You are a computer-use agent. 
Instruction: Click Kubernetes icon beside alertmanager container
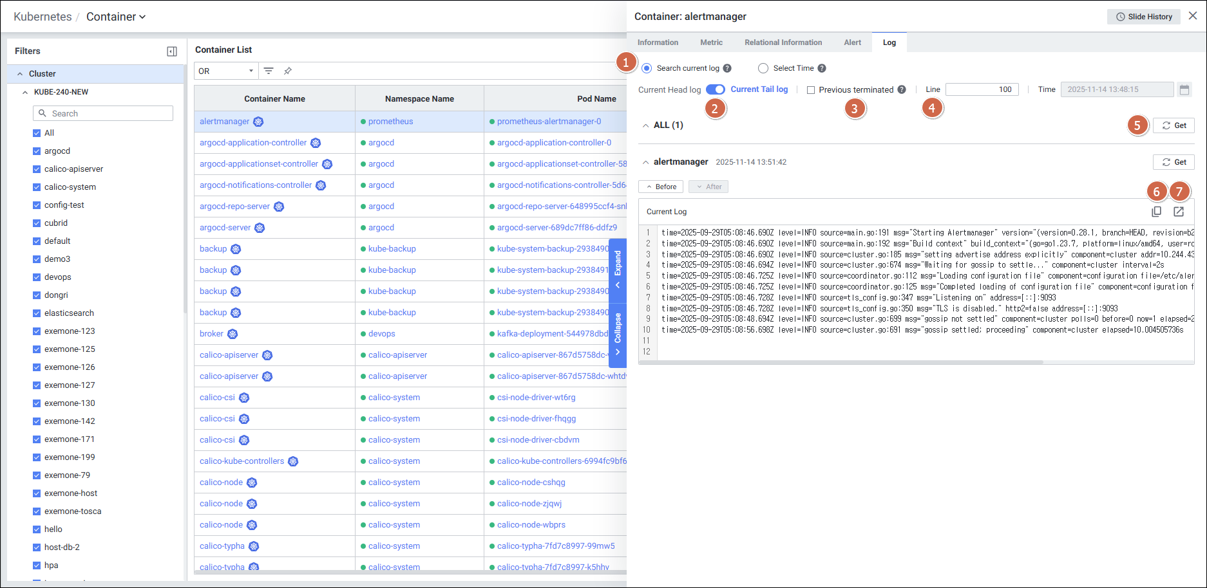(x=258, y=122)
